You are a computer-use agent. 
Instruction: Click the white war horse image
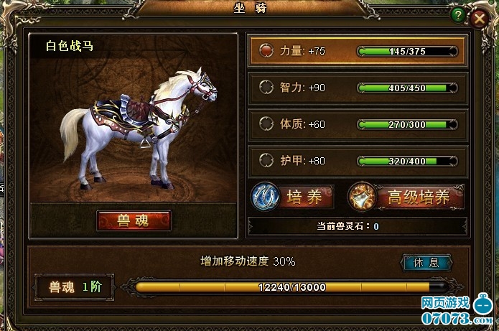coord(139,127)
